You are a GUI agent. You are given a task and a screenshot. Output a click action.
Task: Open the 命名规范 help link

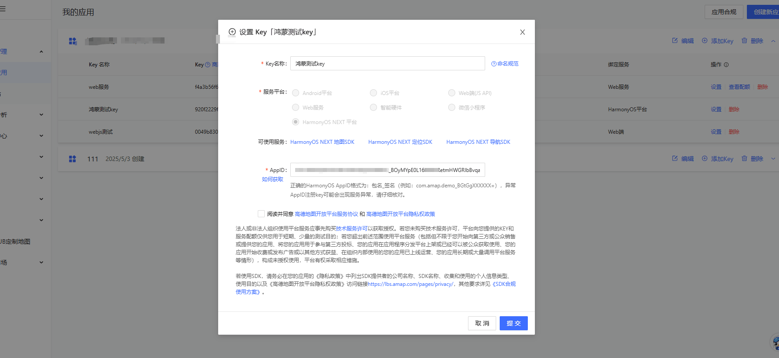(x=505, y=64)
